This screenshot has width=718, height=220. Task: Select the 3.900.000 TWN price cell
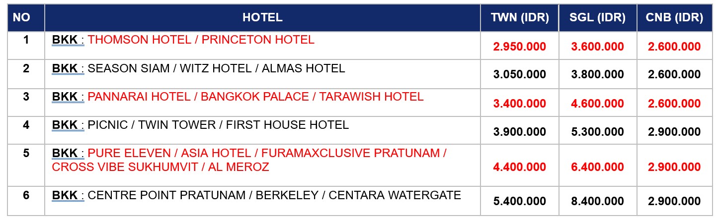point(520,131)
